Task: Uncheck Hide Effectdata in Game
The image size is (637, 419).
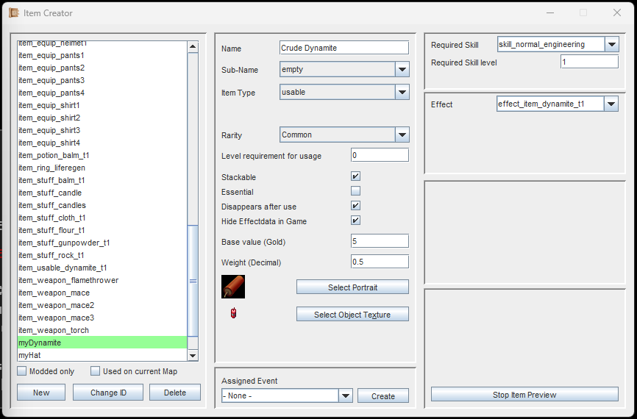Action: (x=355, y=221)
